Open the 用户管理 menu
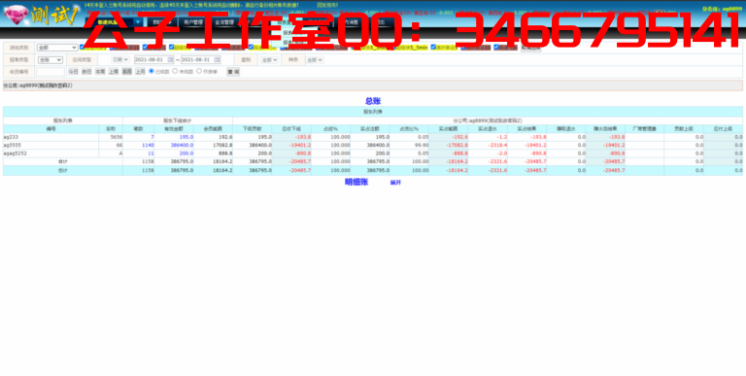The image size is (746, 376). coord(193,22)
